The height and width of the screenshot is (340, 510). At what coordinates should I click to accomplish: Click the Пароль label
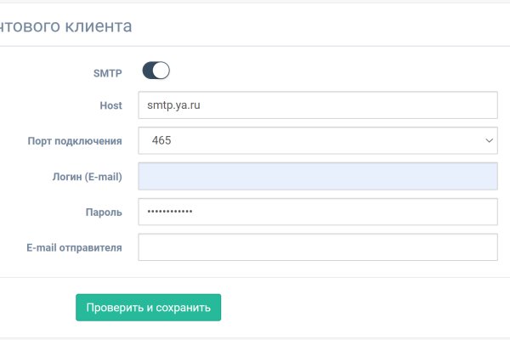[105, 212]
